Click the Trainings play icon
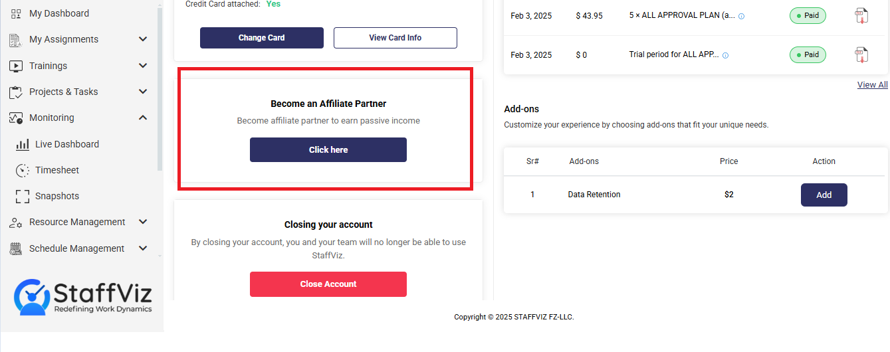Screen dimensions: 890x352 tap(16, 66)
